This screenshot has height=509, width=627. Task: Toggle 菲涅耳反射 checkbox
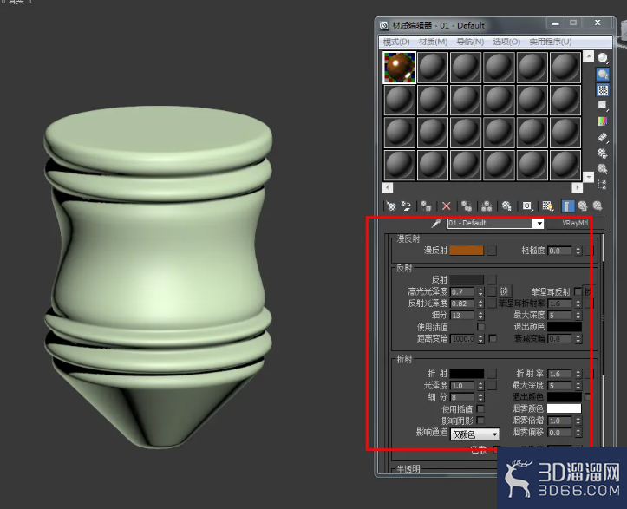(x=578, y=291)
